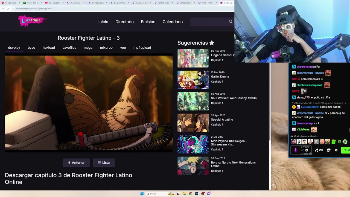Open Galilei Donna suggestion link
The image size is (350, 197).
pos(220,77)
